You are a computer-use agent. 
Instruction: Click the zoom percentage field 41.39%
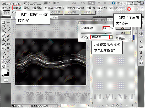pos(15,106)
